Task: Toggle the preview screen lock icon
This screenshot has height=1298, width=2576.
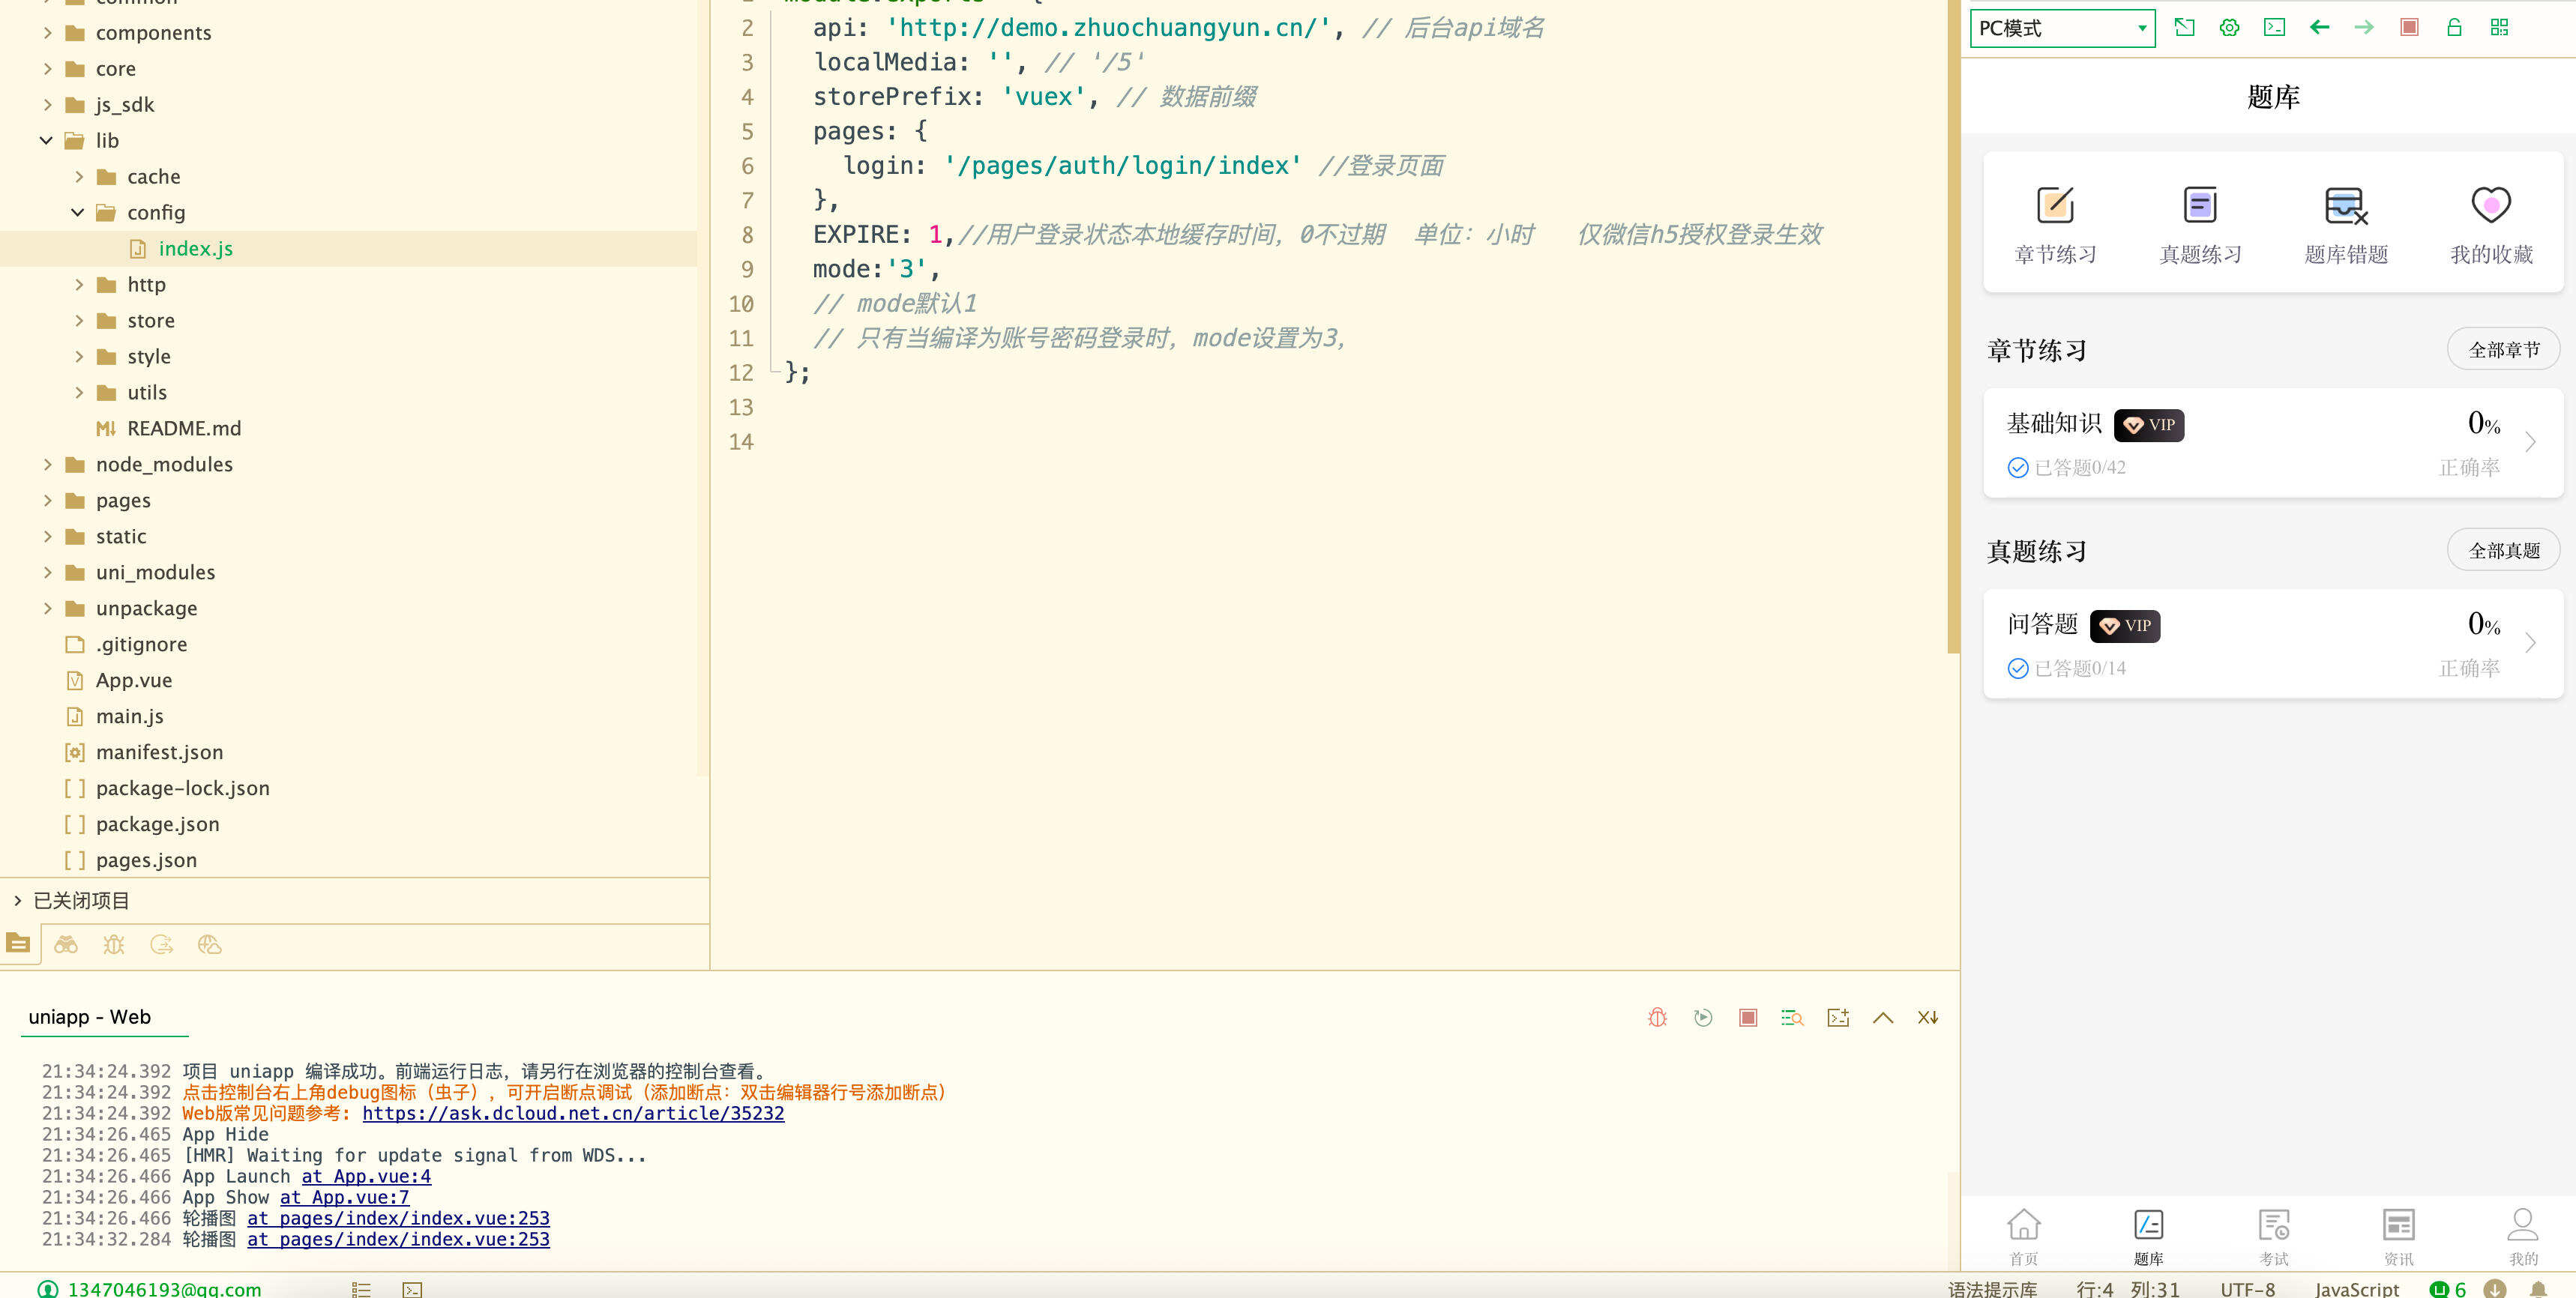Action: [x=2453, y=27]
